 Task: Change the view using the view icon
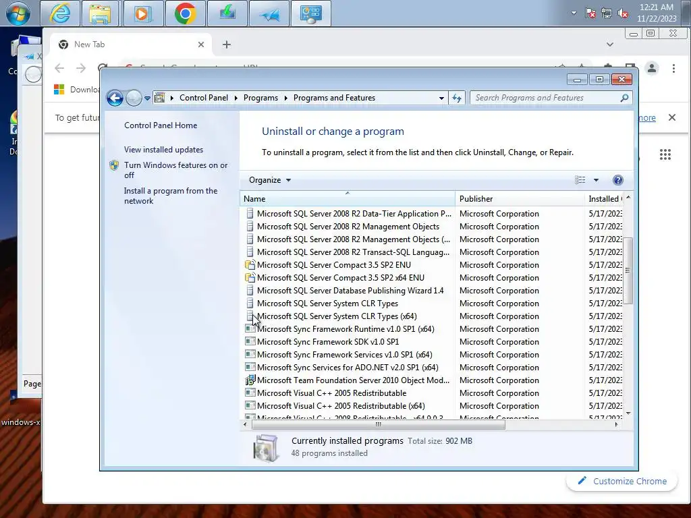point(580,179)
